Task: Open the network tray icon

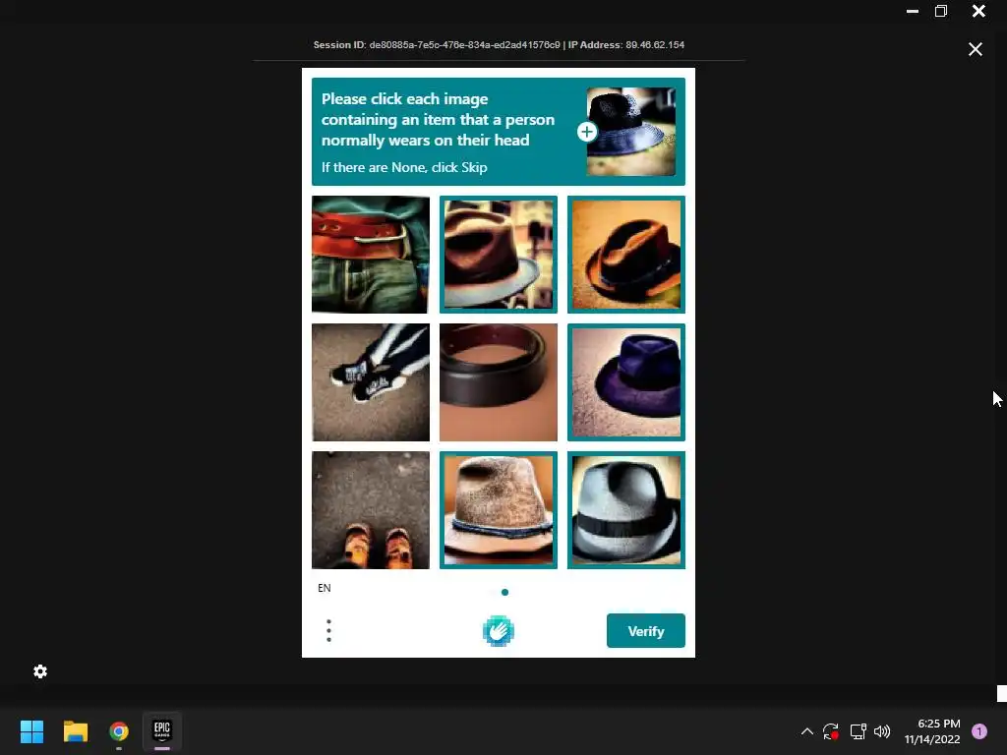Action: tap(858, 731)
